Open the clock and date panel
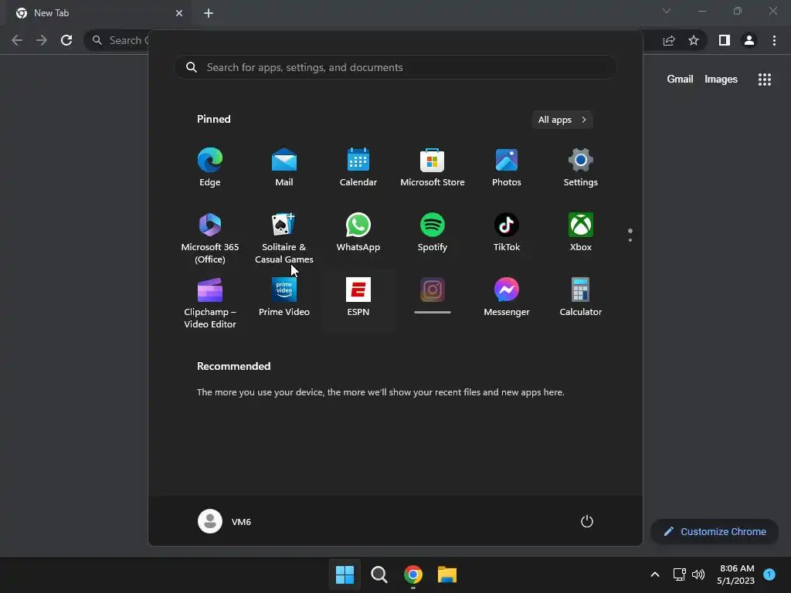The height and width of the screenshot is (593, 791). [x=735, y=574]
